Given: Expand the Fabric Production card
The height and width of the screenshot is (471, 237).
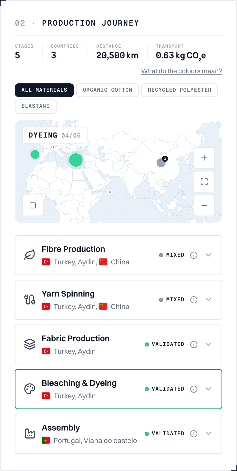Looking at the screenshot, I should coord(208,344).
